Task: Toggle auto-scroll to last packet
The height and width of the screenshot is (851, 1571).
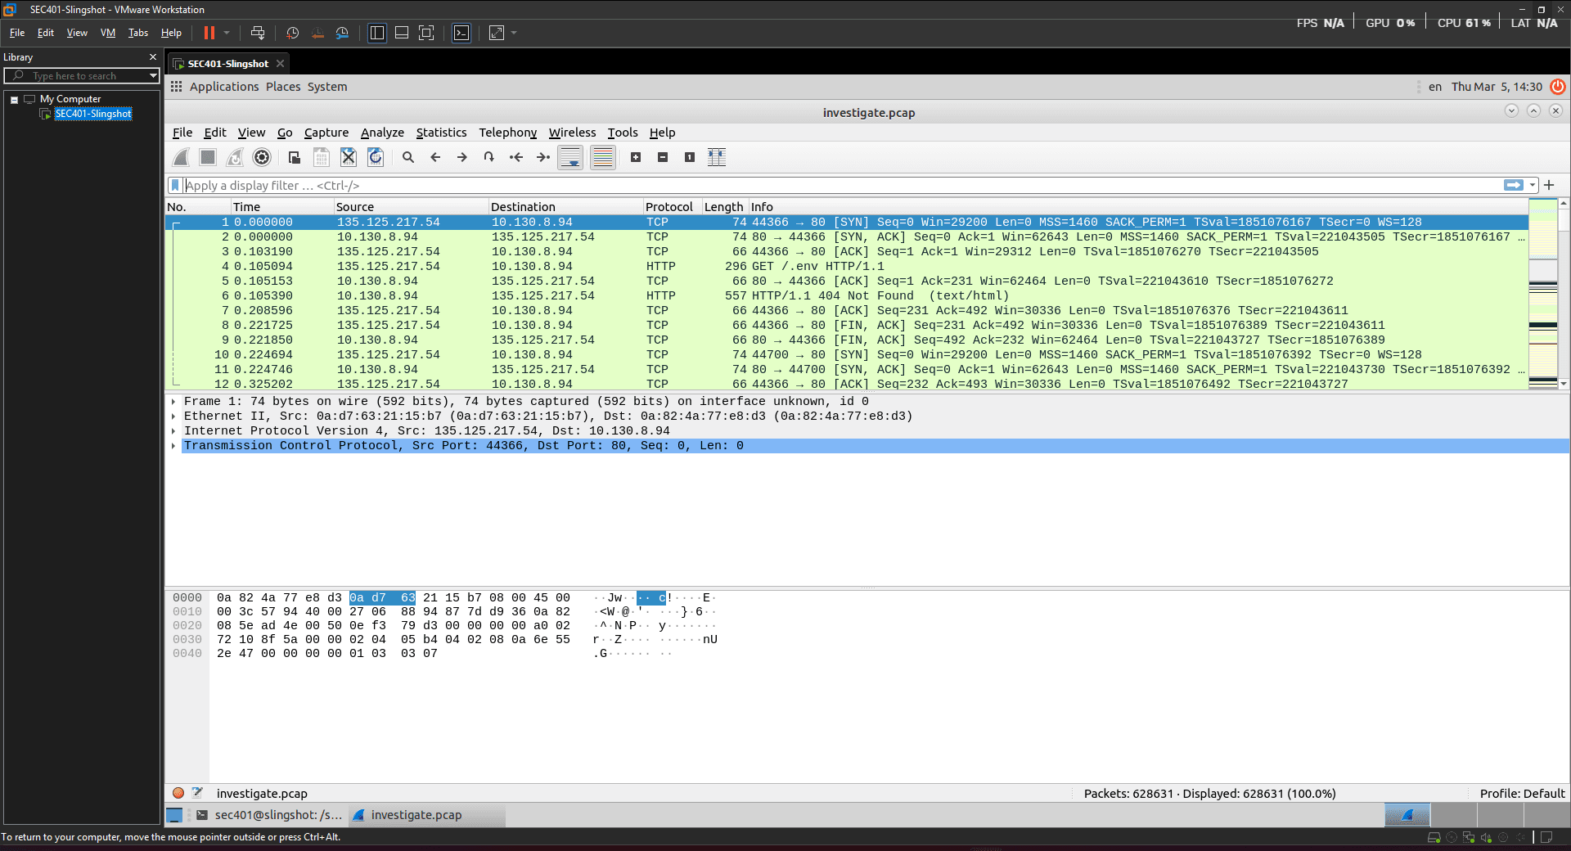Action: pyautogui.click(x=569, y=157)
